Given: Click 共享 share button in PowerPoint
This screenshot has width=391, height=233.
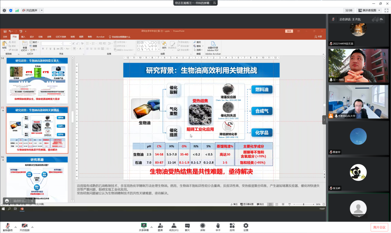Looking at the screenshot, I should tap(318, 37).
